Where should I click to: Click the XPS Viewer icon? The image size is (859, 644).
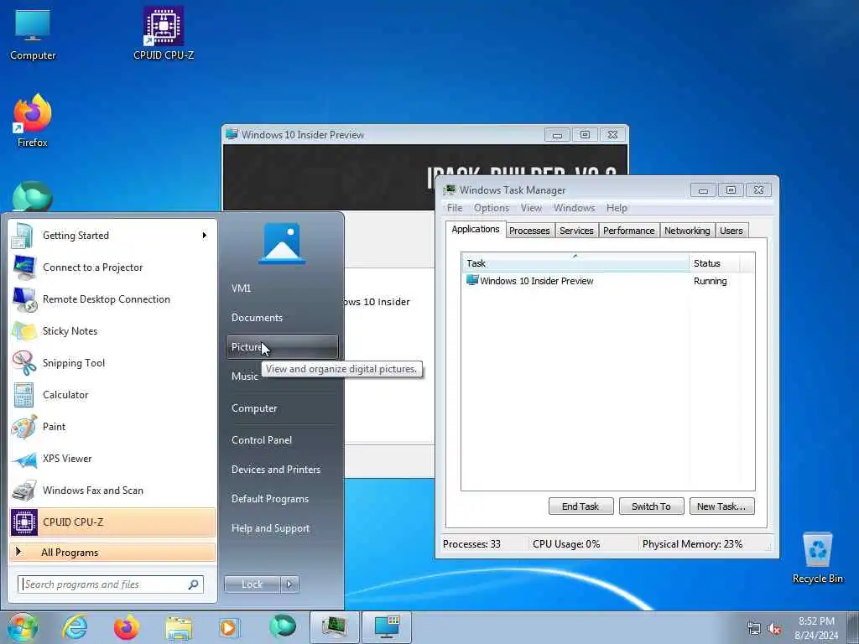(23, 459)
